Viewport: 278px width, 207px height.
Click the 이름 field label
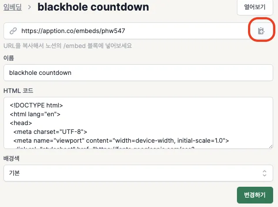[x=8, y=58]
